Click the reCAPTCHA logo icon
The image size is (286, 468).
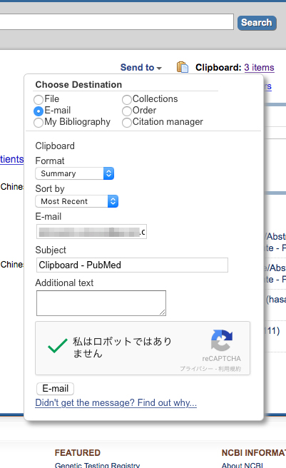tap(222, 340)
